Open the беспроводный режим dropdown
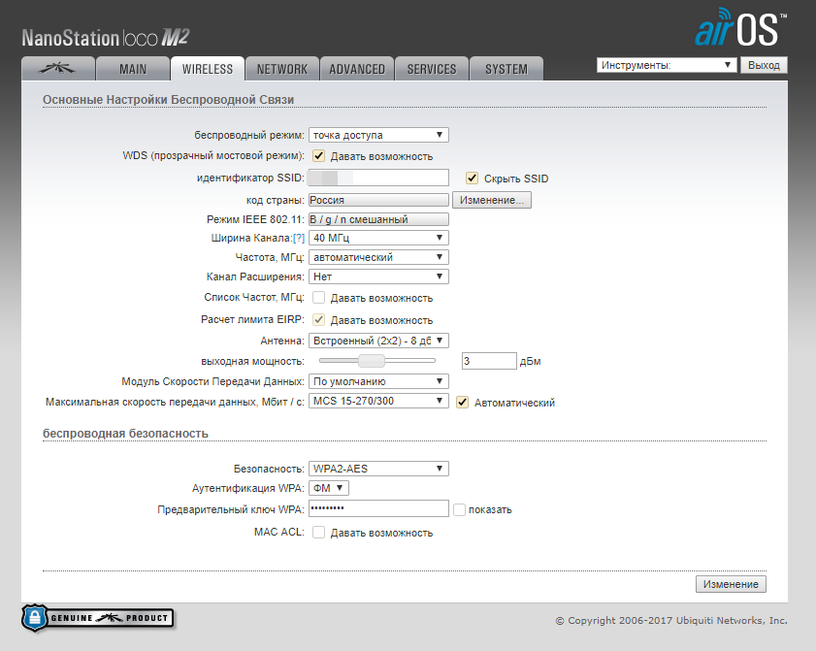The width and height of the screenshot is (816, 651). coord(378,135)
